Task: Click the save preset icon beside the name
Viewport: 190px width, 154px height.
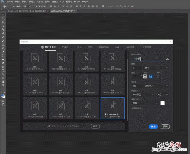Action: pos(167,59)
